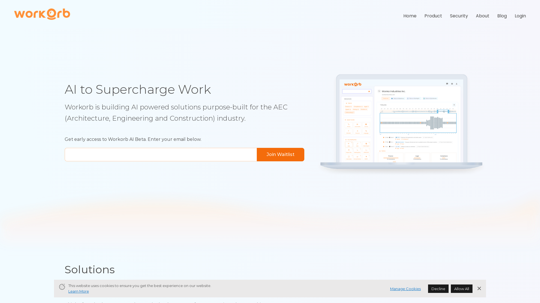The width and height of the screenshot is (540, 303).
Task: Allow all cookies
Action: point(462,289)
